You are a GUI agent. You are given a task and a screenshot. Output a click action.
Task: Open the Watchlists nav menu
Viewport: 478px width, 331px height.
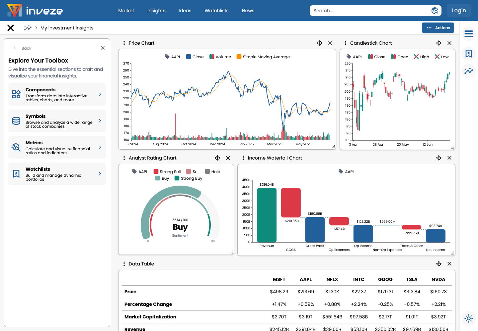[x=216, y=11]
